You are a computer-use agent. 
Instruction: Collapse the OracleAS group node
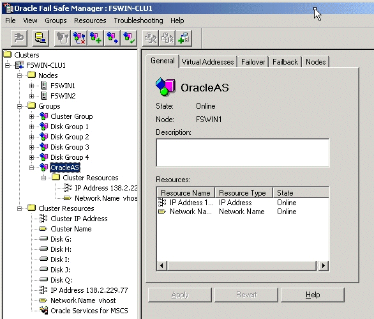click(x=31, y=167)
